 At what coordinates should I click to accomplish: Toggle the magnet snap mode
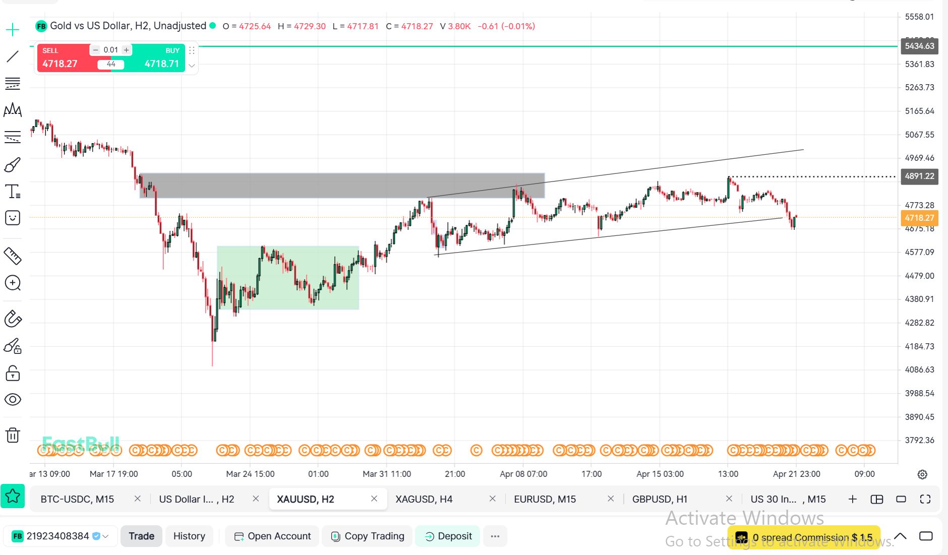(x=13, y=319)
